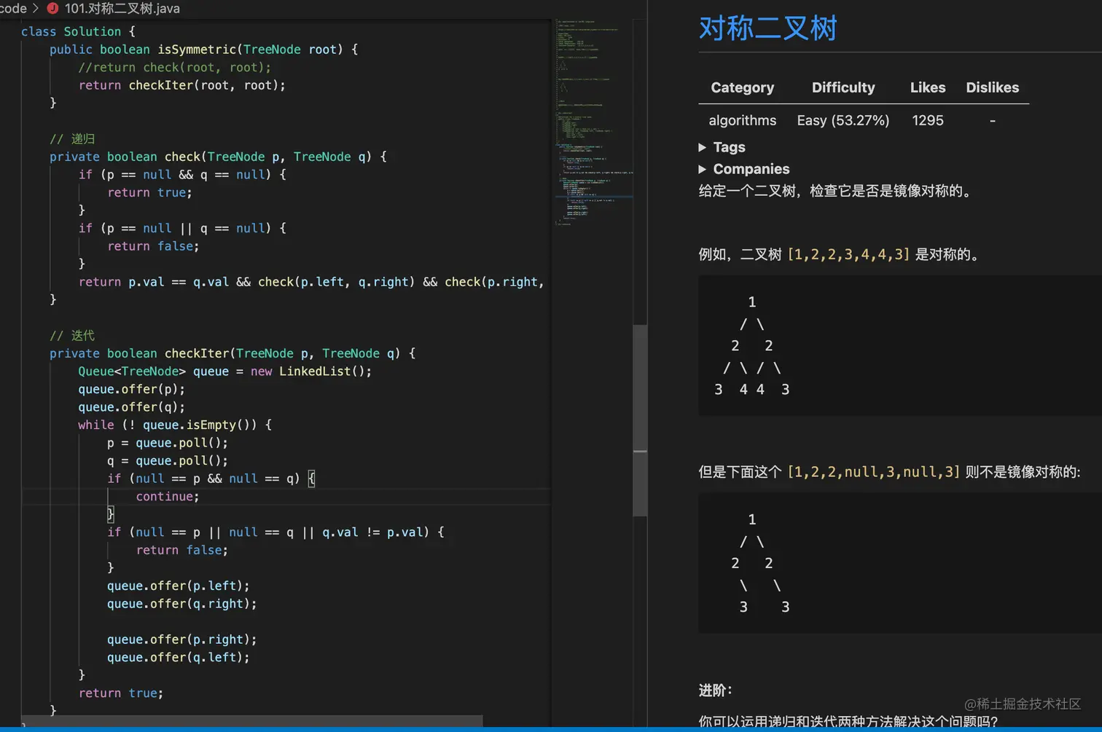Screen dimensions: 1102x732
Task: Open 101.对称二叉树.java in the breadcrumb
Action: click(122, 9)
